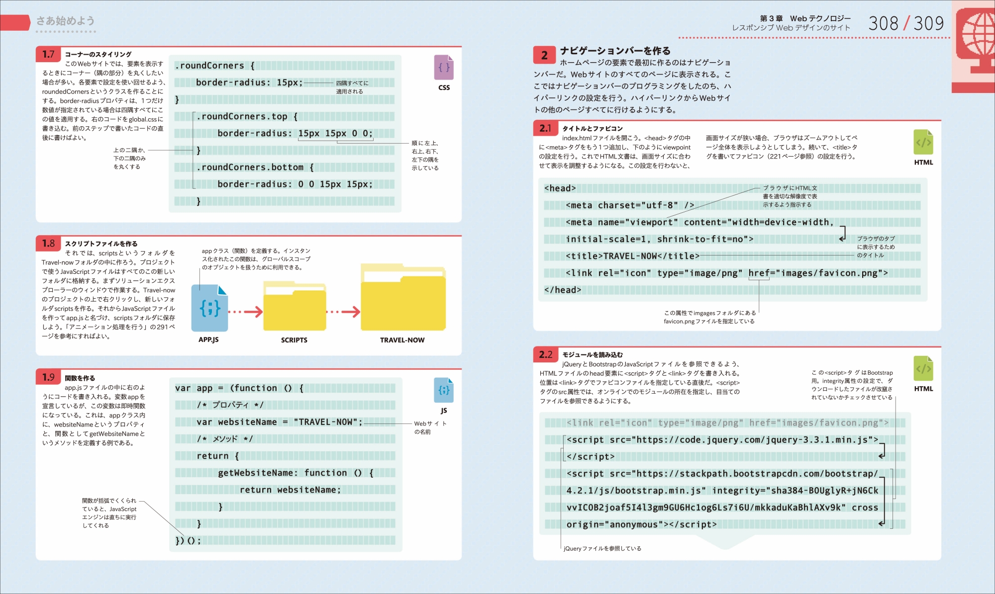Click page number 308
This screenshot has width=995, height=594.
point(883,23)
